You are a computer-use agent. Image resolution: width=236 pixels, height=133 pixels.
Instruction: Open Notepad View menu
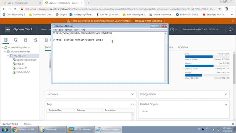pyautogui.click(x=76, y=30)
